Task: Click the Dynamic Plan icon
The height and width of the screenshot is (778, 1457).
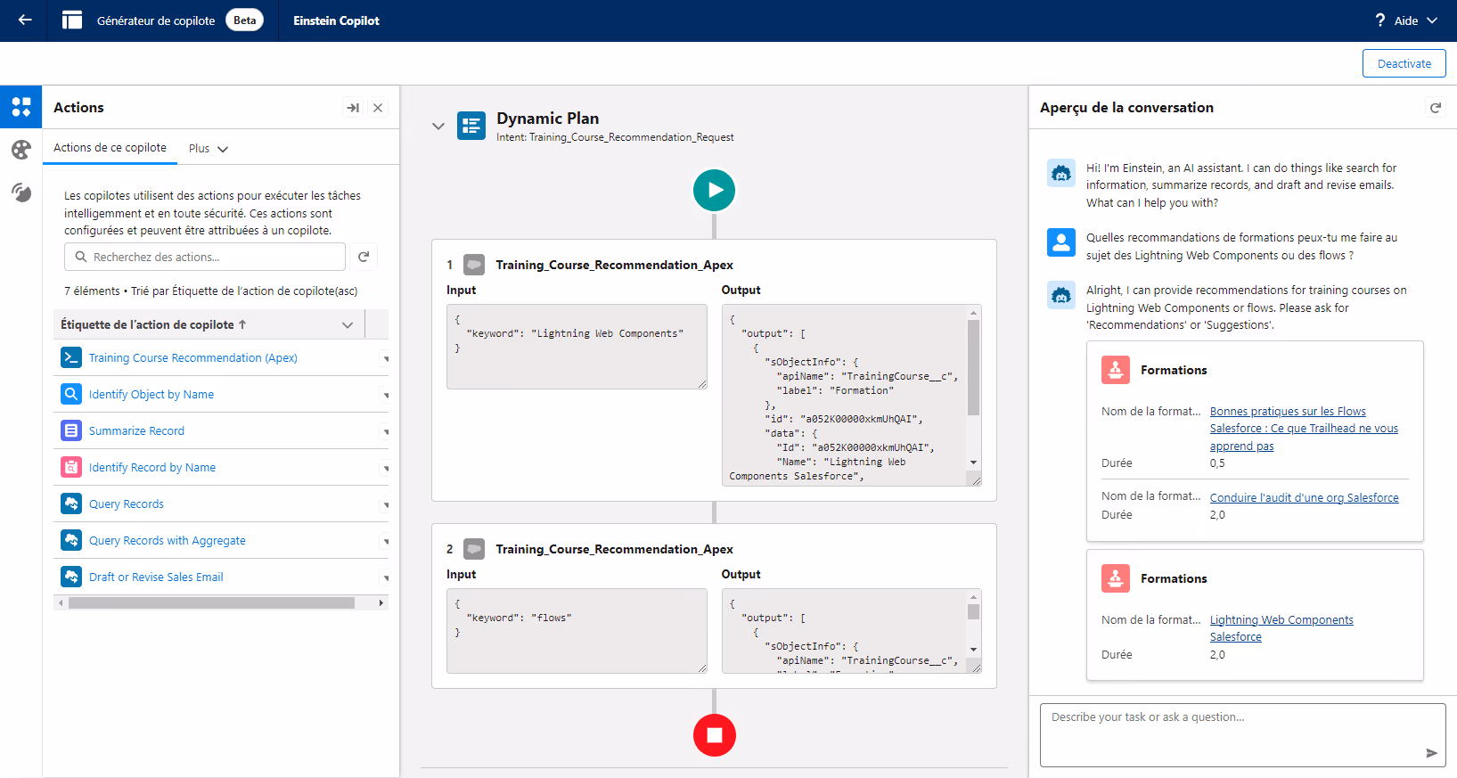Action: point(471,126)
